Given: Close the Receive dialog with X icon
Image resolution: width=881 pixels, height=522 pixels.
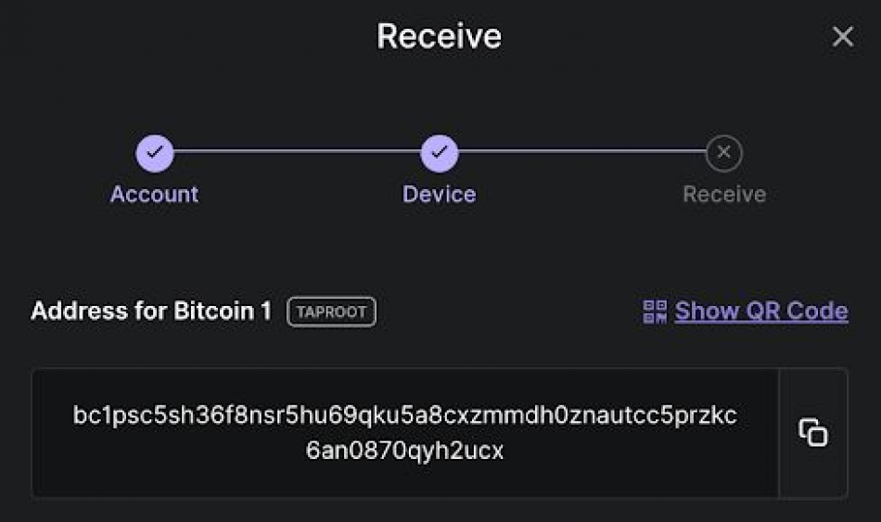Looking at the screenshot, I should click(842, 37).
